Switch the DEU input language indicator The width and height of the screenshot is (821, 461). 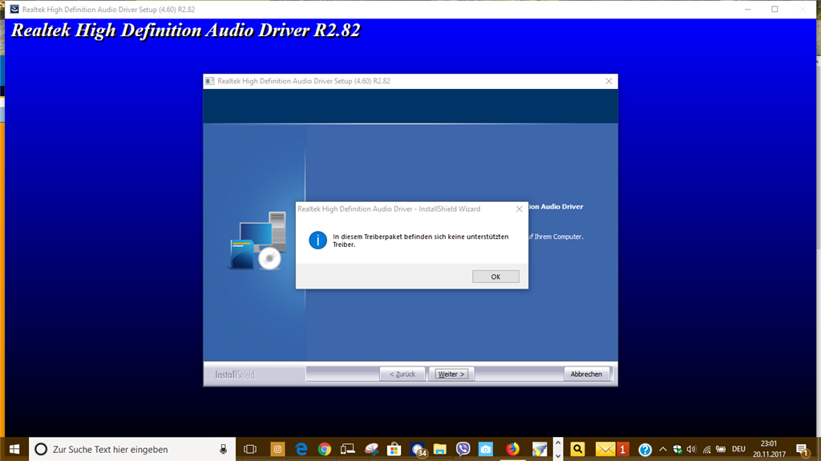click(738, 450)
